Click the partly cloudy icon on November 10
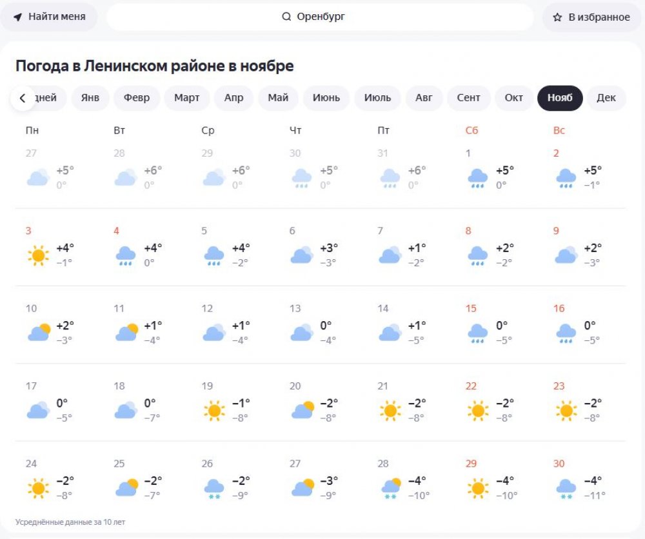The height and width of the screenshot is (539, 645). coord(39,333)
